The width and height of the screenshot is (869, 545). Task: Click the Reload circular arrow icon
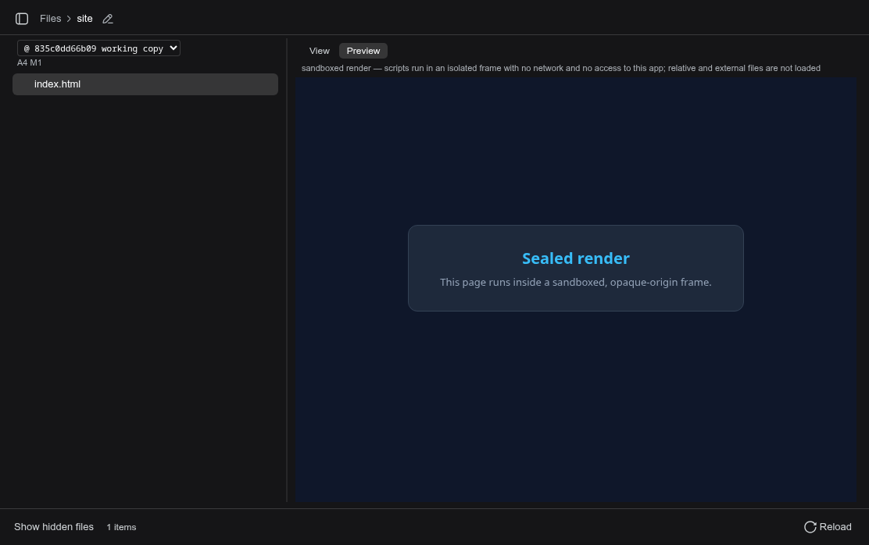coord(810,527)
